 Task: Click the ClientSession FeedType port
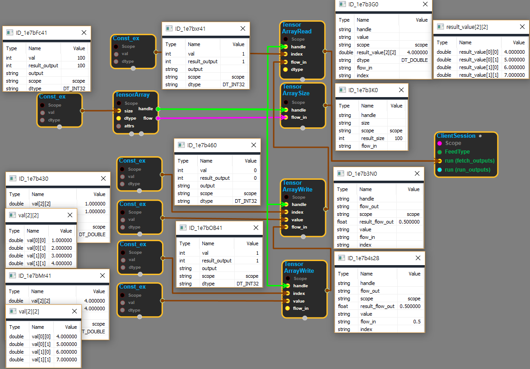[x=439, y=152]
